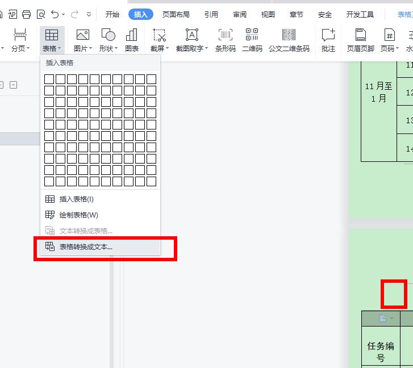Open the 开发工具 tab

coord(360,14)
